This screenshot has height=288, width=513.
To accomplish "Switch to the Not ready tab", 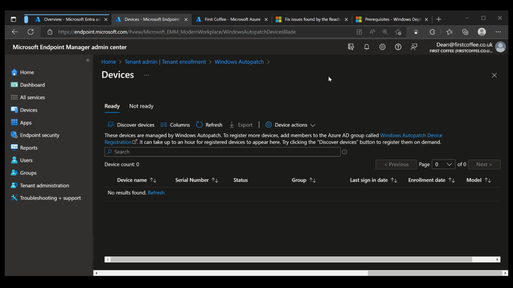I will (141, 106).
